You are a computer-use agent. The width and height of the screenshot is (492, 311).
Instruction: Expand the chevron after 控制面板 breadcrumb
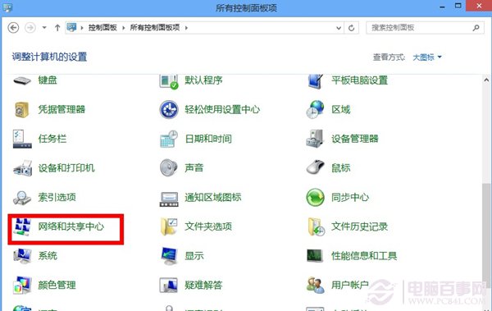point(124,28)
